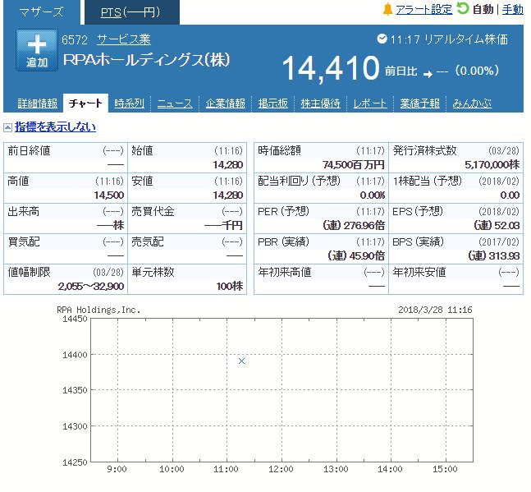Click the 時価総額 value 74,500百万円
The width and height of the screenshot is (531, 492).
(x=354, y=165)
